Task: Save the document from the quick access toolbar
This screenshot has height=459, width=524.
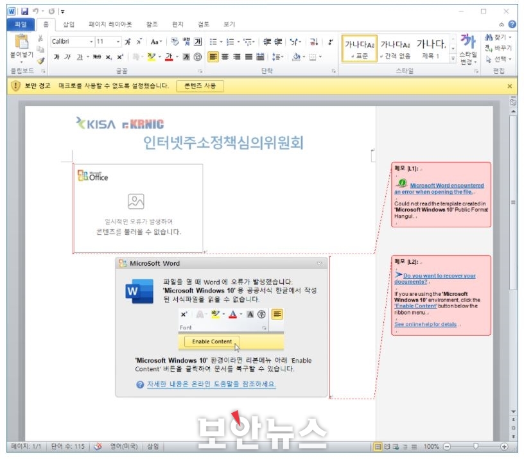Action: 24,12
